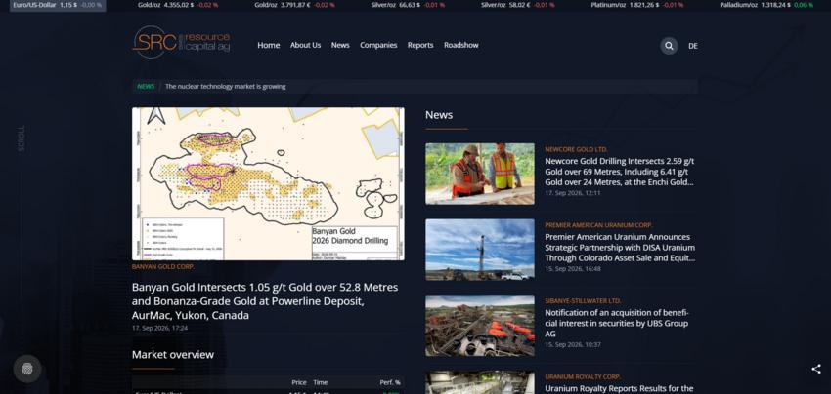Click the Silver/oz 58,02 € ticker
Screen dimensions: 831x394
coord(518,5)
